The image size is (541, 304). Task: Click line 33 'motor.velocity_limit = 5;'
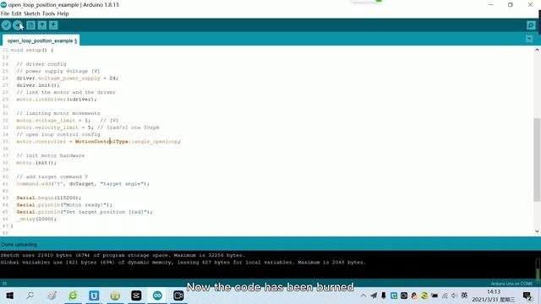54,128
